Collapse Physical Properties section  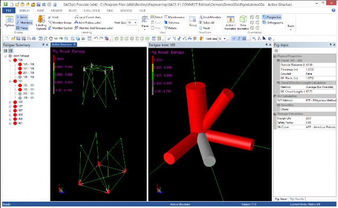275,56
